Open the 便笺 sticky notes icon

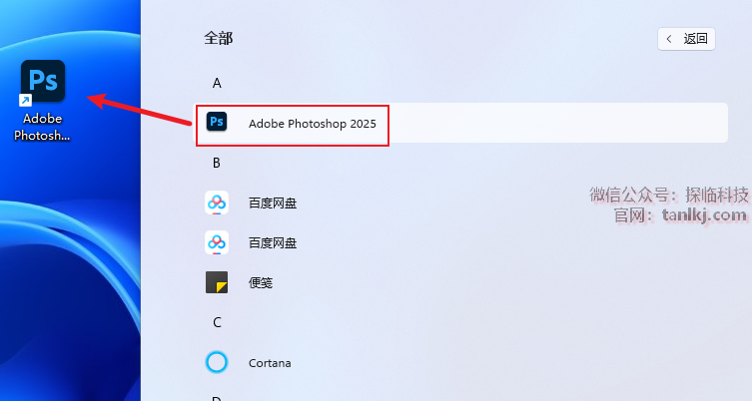tap(217, 282)
